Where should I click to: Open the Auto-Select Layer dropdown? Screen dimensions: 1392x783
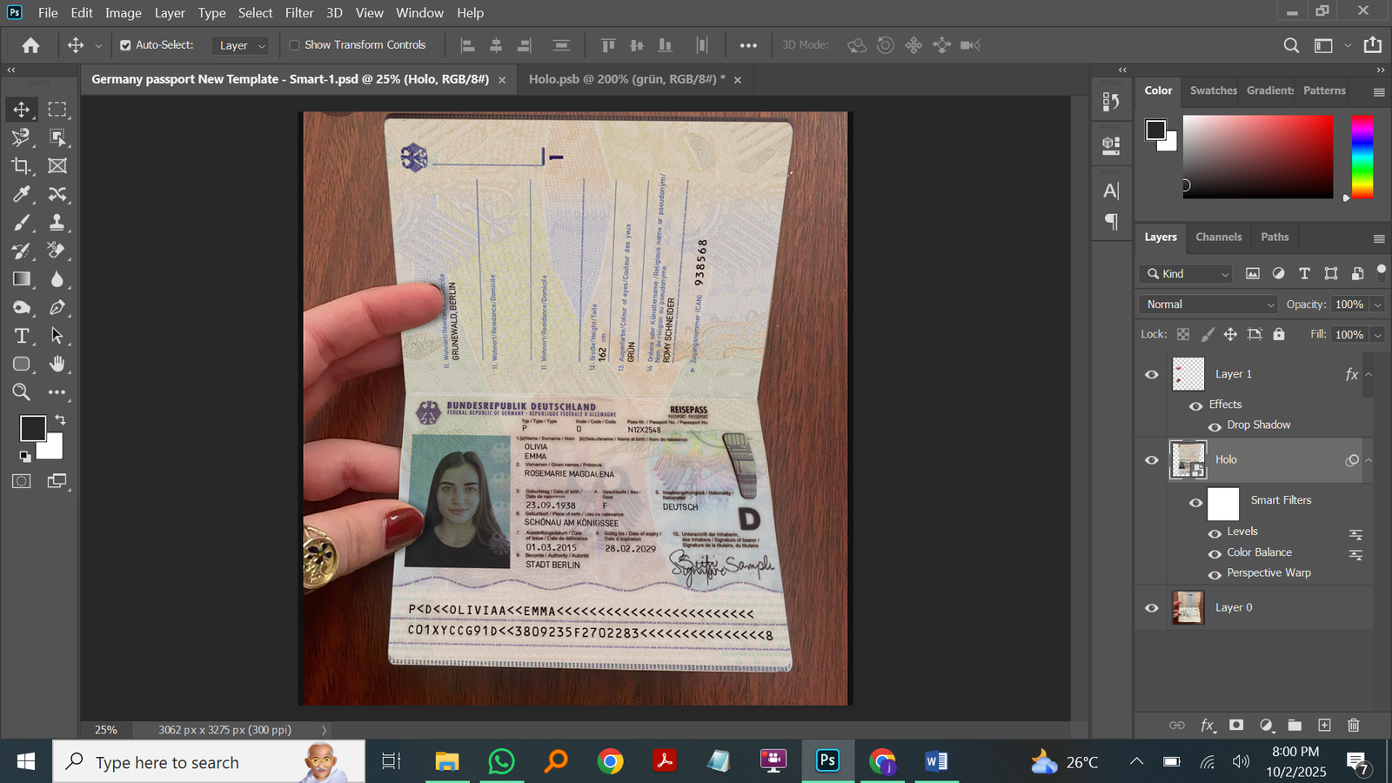242,45
